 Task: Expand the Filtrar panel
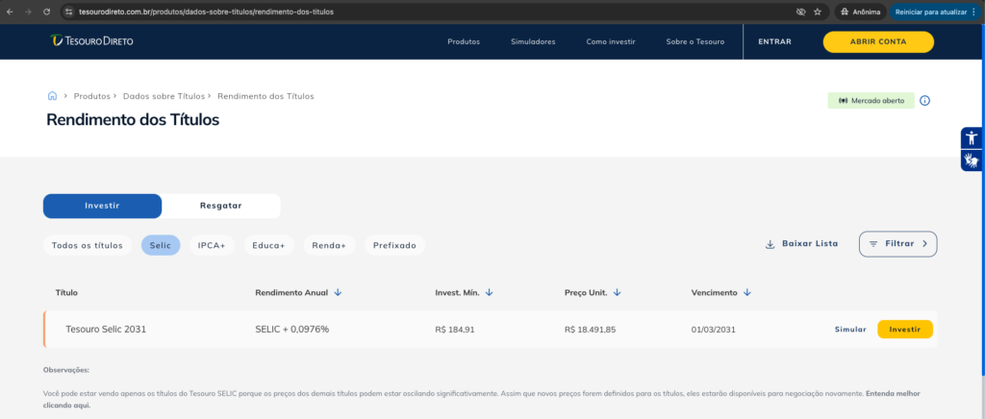[x=897, y=244]
